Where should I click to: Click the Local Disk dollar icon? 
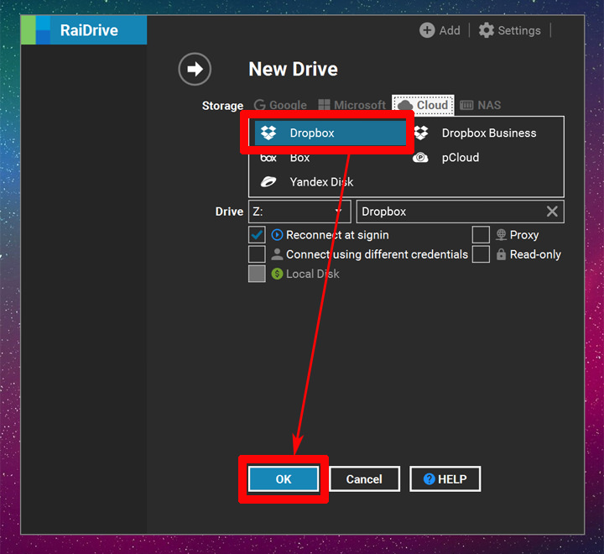277,274
